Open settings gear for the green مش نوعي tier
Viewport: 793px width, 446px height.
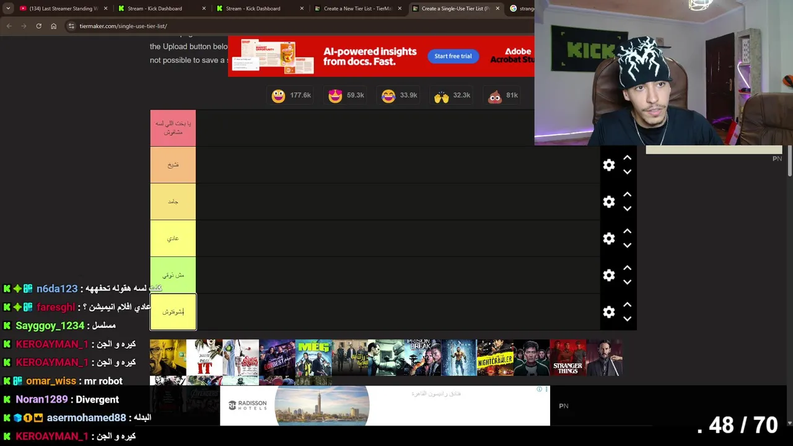click(609, 275)
